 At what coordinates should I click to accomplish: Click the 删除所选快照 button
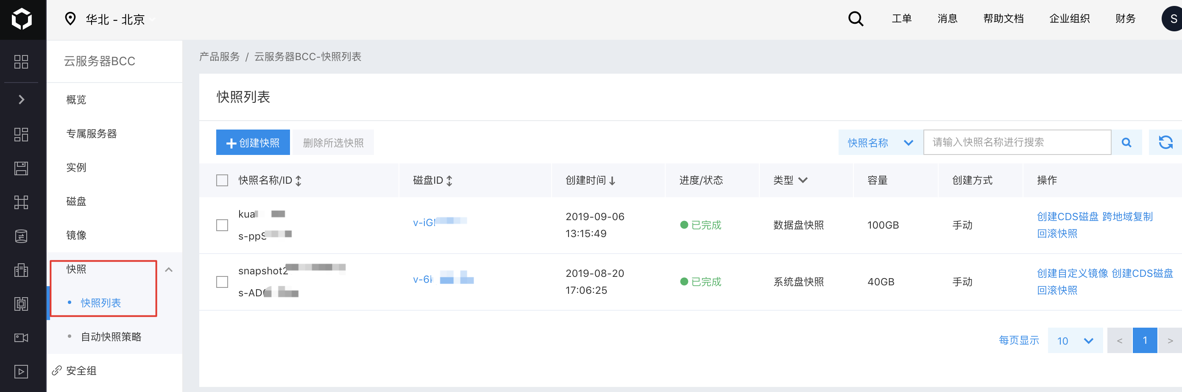(x=333, y=142)
